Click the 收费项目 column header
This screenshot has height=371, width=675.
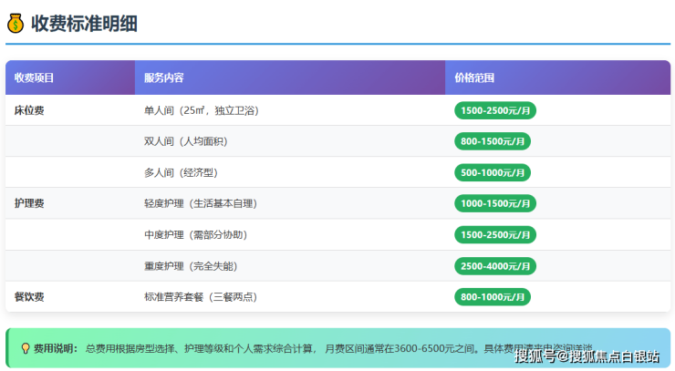pyautogui.click(x=34, y=78)
